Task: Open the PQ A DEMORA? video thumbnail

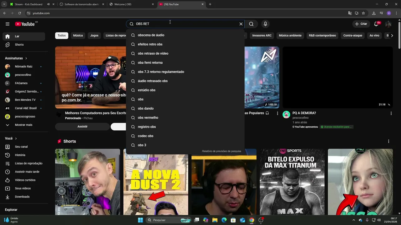Action: click(337, 77)
